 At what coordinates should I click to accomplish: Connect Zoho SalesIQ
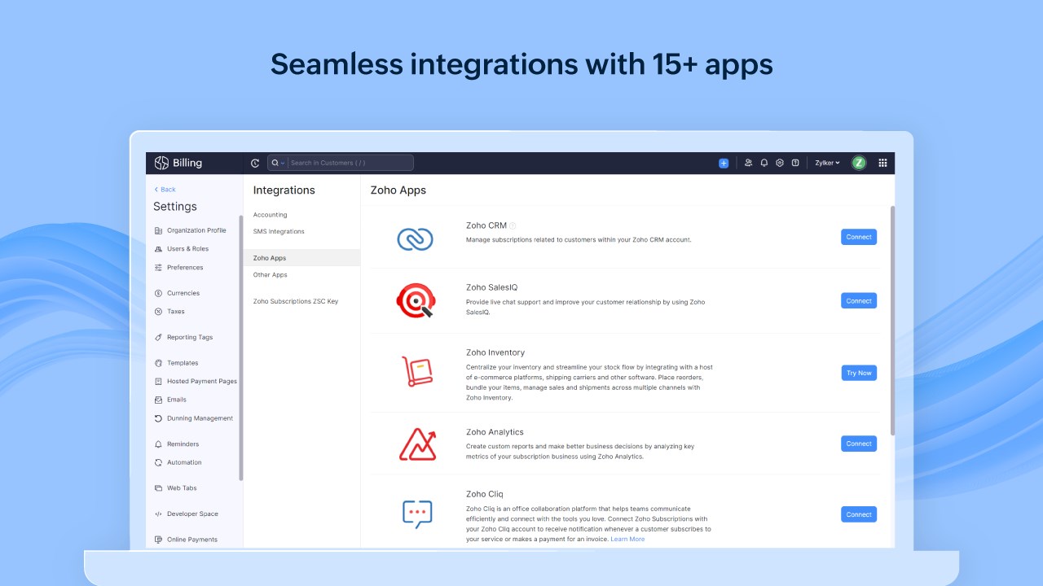click(859, 300)
